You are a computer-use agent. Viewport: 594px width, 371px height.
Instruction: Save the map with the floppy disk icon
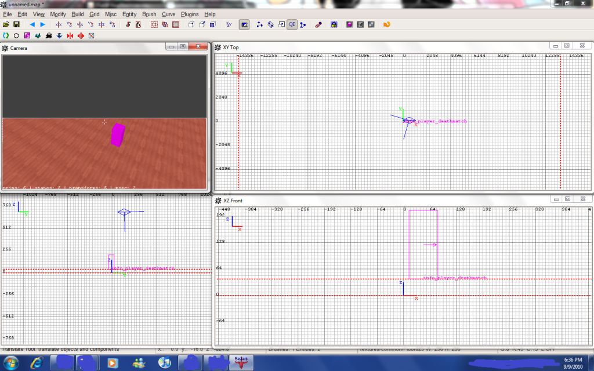(17, 25)
